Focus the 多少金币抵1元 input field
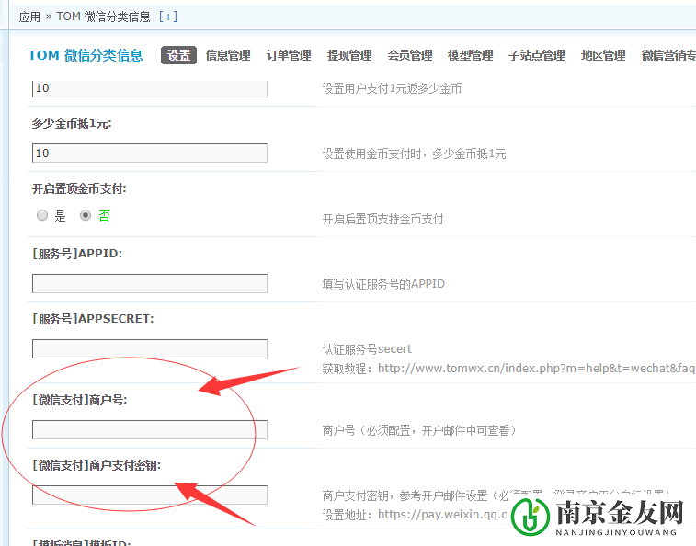The width and height of the screenshot is (696, 546). click(150, 153)
